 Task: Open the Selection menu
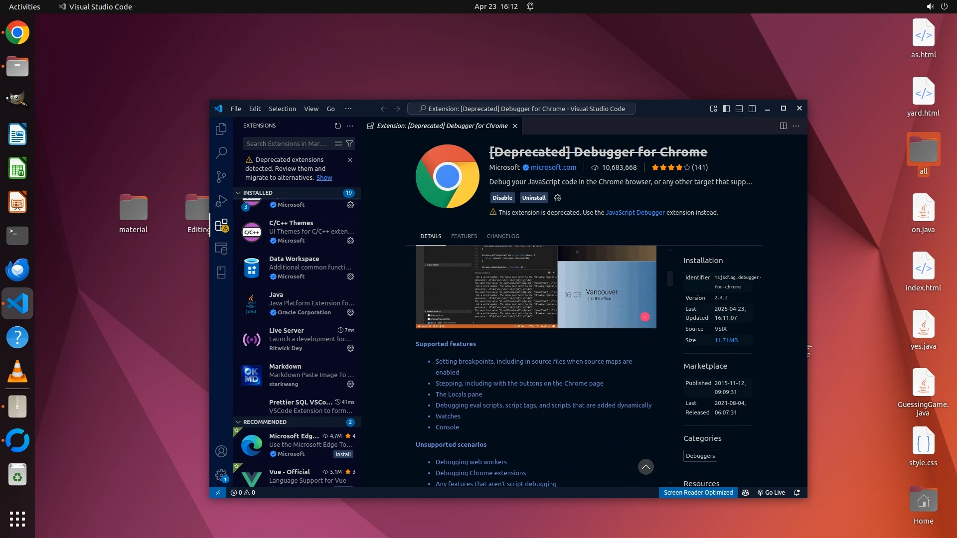coord(282,109)
